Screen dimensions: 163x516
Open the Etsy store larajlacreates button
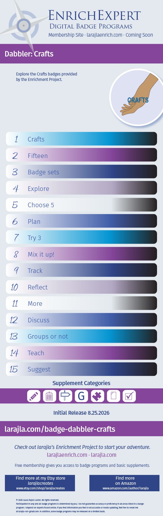40,483
